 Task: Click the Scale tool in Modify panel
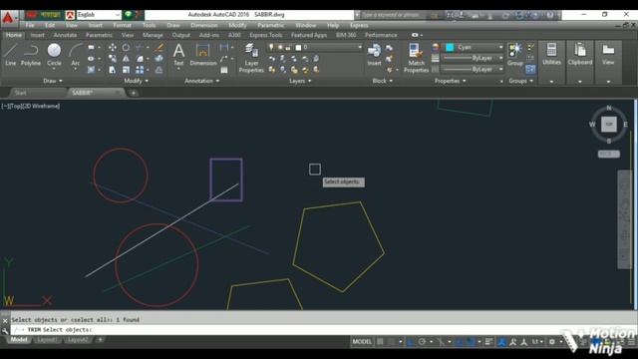click(x=127, y=70)
